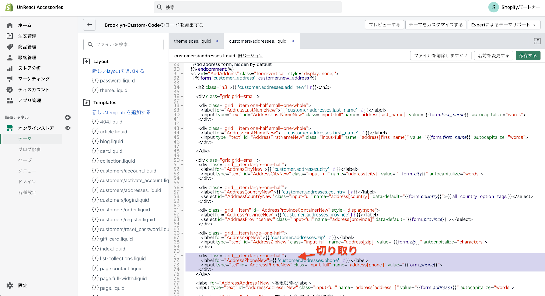Collapse the Layout folder section

tap(87, 61)
